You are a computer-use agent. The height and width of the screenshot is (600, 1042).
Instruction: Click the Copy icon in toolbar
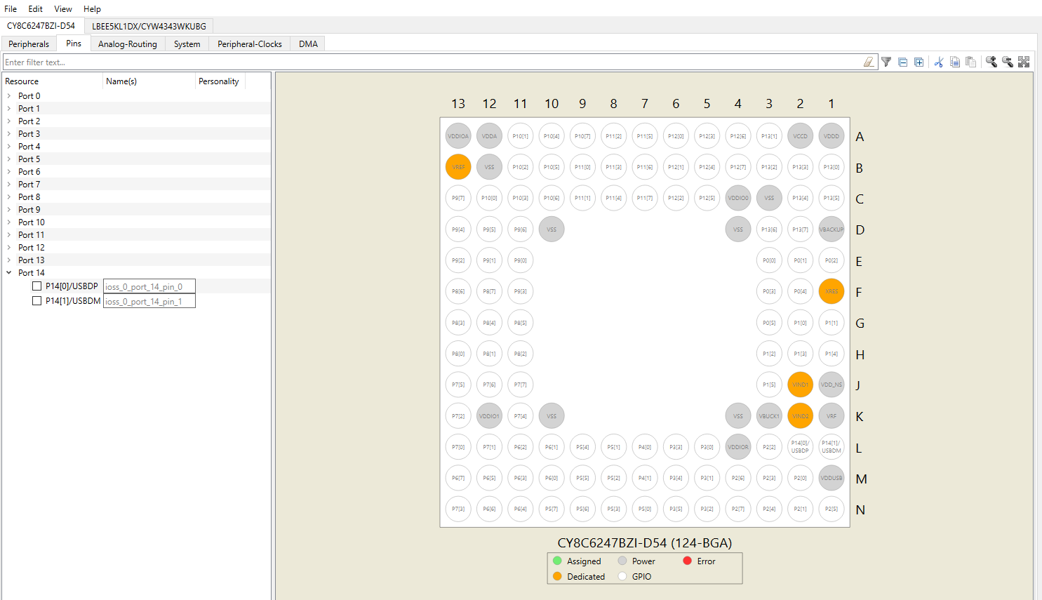(955, 62)
